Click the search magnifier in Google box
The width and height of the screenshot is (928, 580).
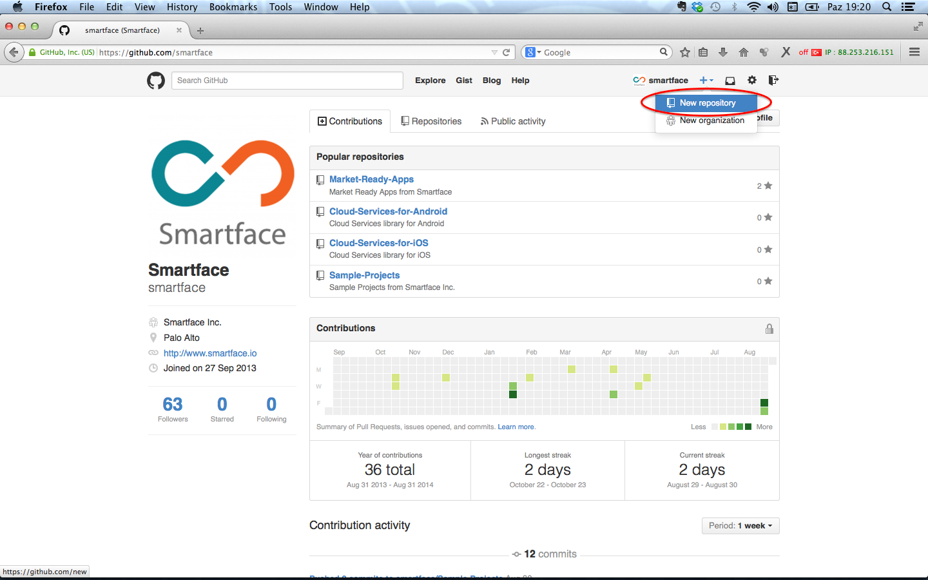click(663, 52)
